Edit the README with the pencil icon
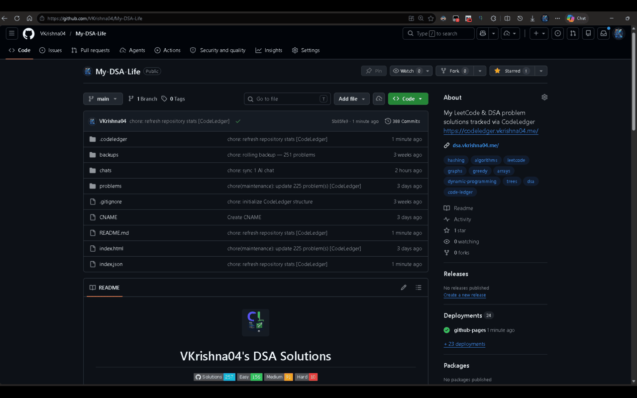 pos(404,288)
